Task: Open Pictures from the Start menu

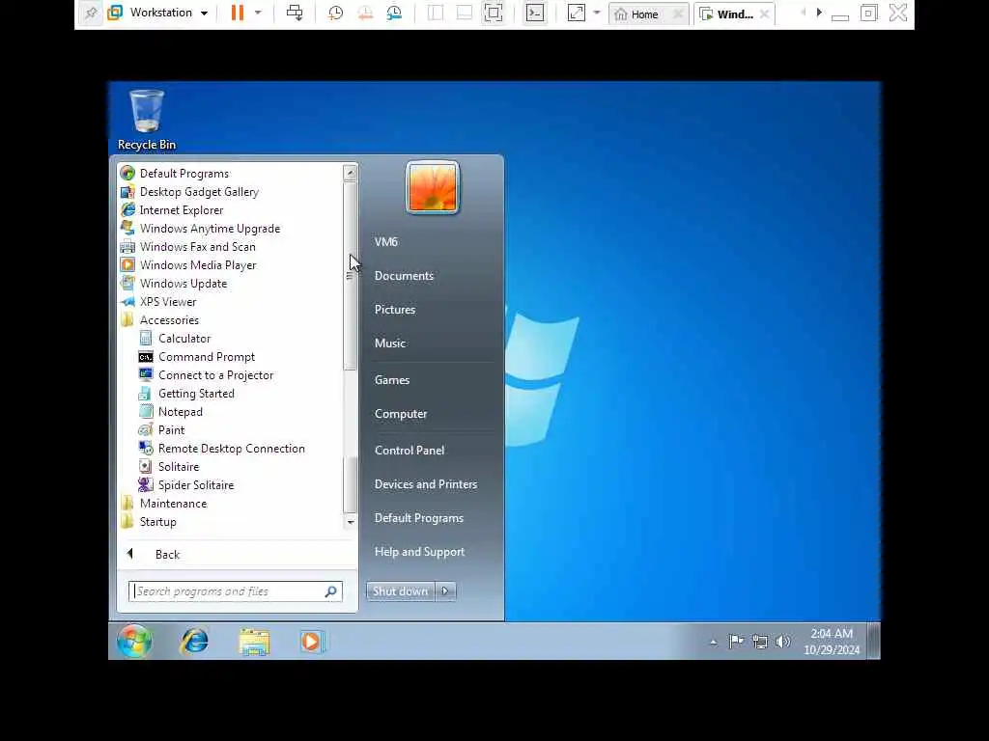Action: pos(395,310)
